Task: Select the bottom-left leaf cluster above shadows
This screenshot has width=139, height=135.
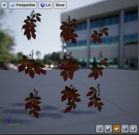Action: [x=33, y=103]
